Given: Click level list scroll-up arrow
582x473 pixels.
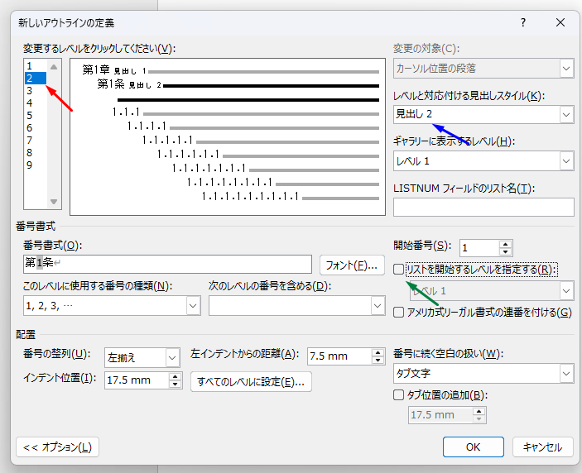Looking at the screenshot, I should click(x=54, y=67).
